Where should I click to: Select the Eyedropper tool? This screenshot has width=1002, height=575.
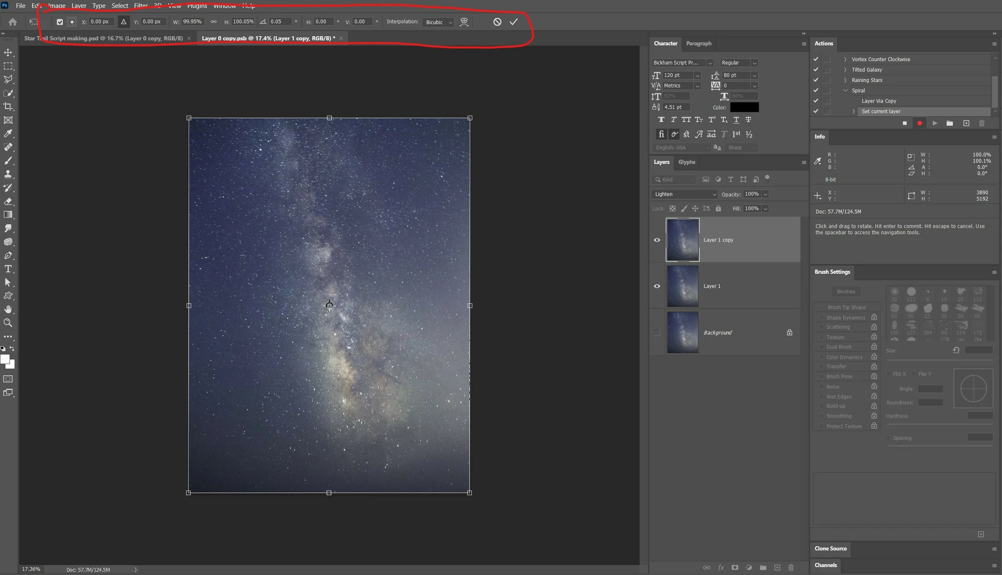pos(8,134)
